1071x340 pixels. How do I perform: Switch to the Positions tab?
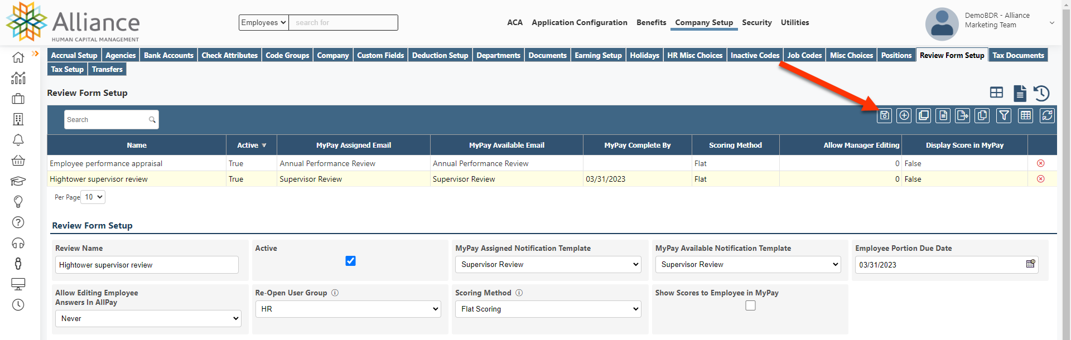pyautogui.click(x=896, y=55)
